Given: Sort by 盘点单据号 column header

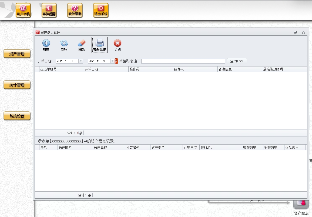Looking at the screenshot, I should [x=62, y=69].
